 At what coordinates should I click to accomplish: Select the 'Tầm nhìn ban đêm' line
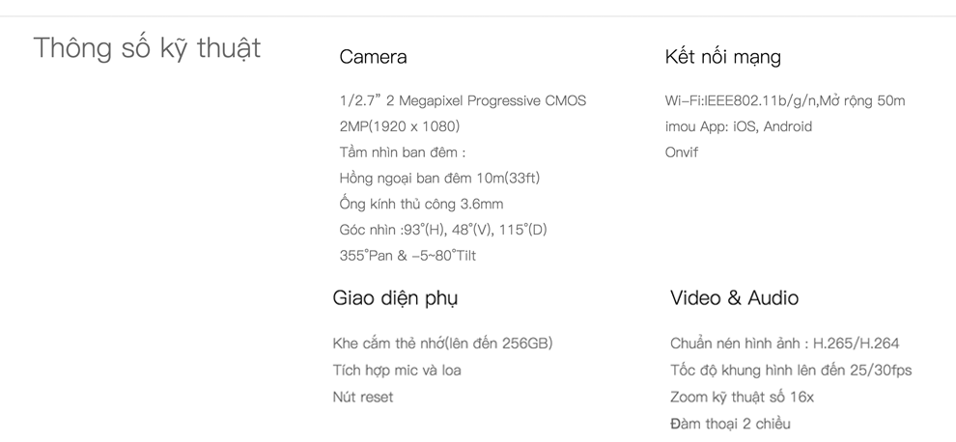pos(403,152)
